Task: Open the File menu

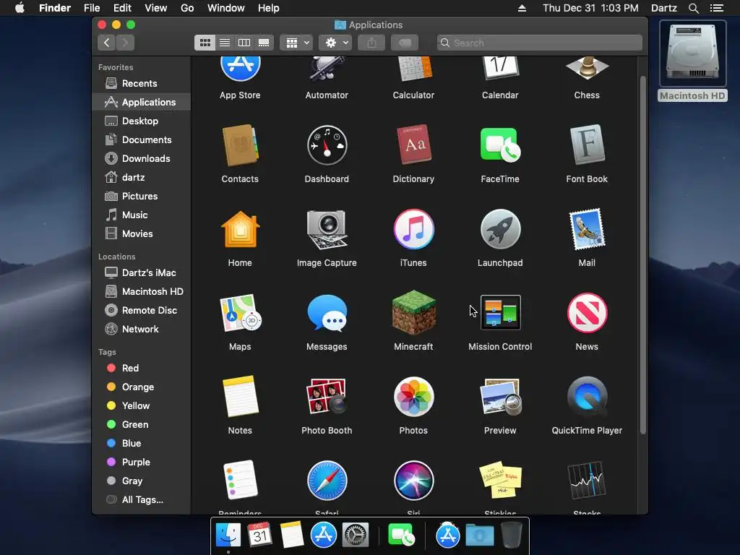Action: [x=92, y=8]
